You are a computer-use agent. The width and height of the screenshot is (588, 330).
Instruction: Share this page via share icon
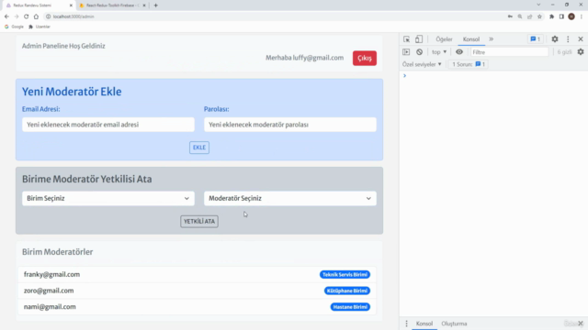(529, 16)
